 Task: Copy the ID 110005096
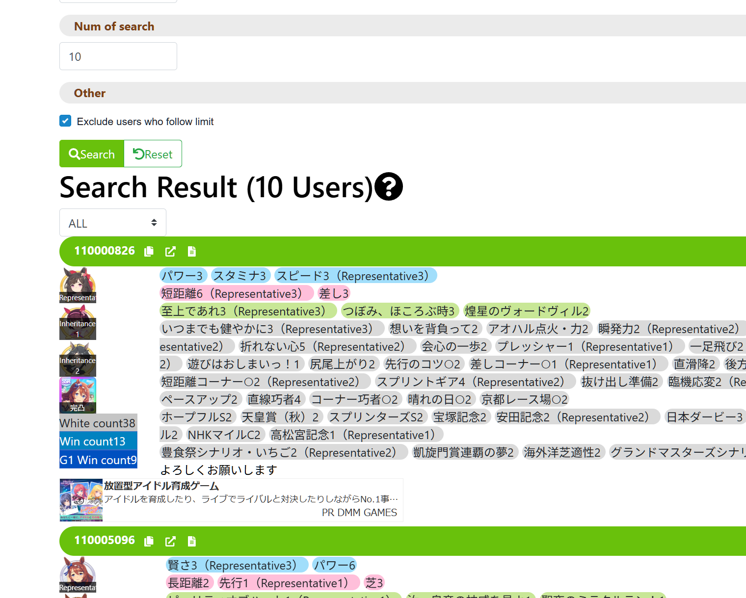(x=149, y=541)
